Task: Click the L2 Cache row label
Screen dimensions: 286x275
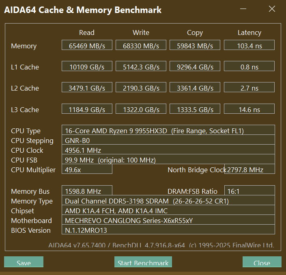Action: pyautogui.click(x=25, y=88)
